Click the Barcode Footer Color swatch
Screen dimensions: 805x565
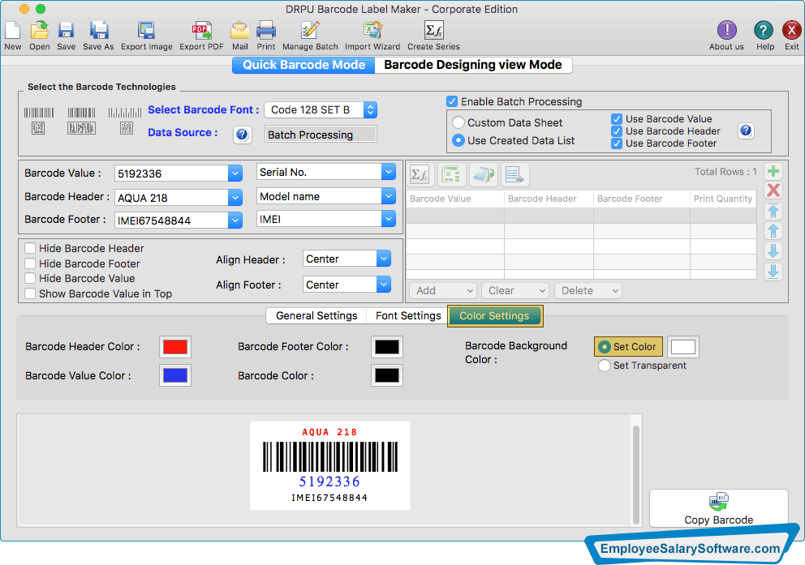click(386, 347)
